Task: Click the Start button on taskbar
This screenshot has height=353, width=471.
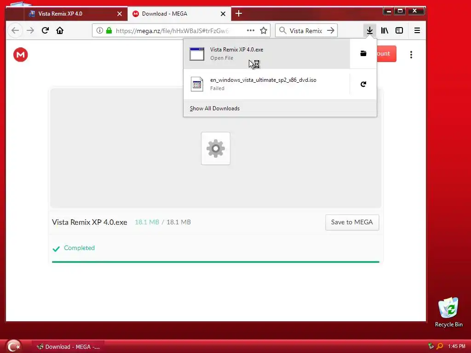Action: tap(13, 346)
